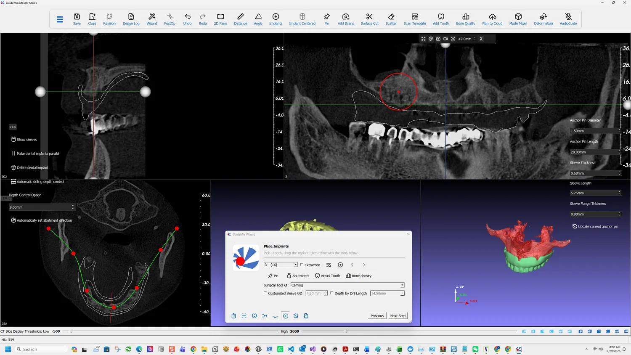This screenshot has height=355, width=631.
Task: Open the hamburger main menu
Action: coord(60,19)
